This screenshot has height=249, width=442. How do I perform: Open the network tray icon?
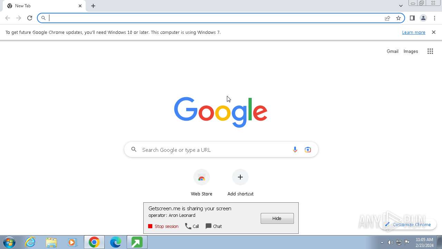[x=399, y=242]
